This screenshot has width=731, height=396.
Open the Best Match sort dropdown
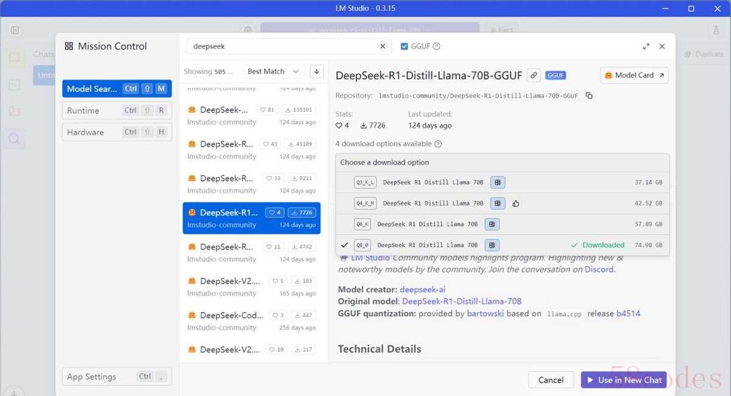pyautogui.click(x=274, y=71)
